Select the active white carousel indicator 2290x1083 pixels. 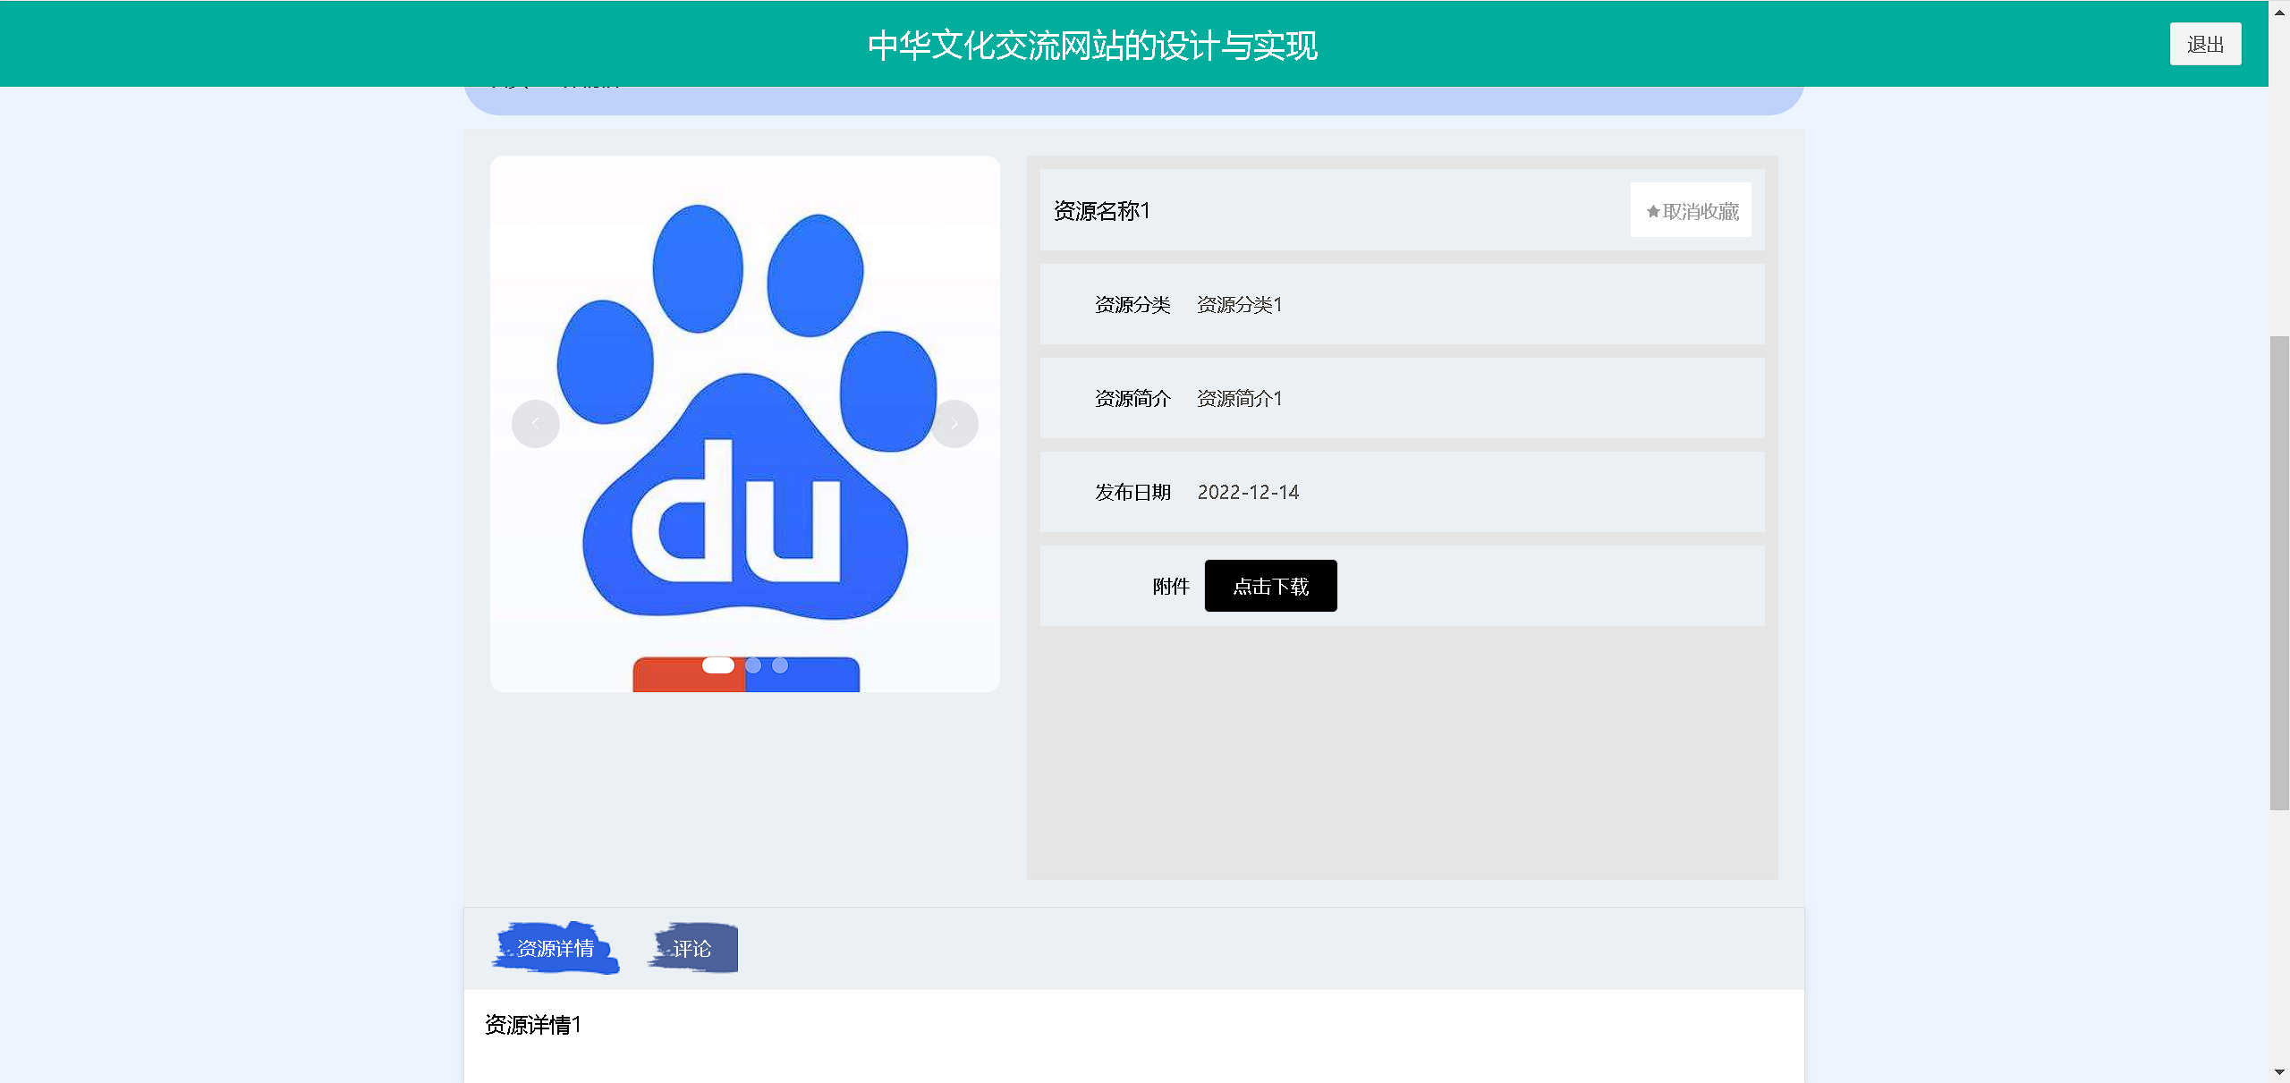[717, 665]
